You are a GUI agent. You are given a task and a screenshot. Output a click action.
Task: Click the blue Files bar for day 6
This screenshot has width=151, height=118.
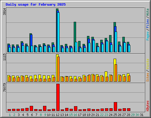(31, 40)
